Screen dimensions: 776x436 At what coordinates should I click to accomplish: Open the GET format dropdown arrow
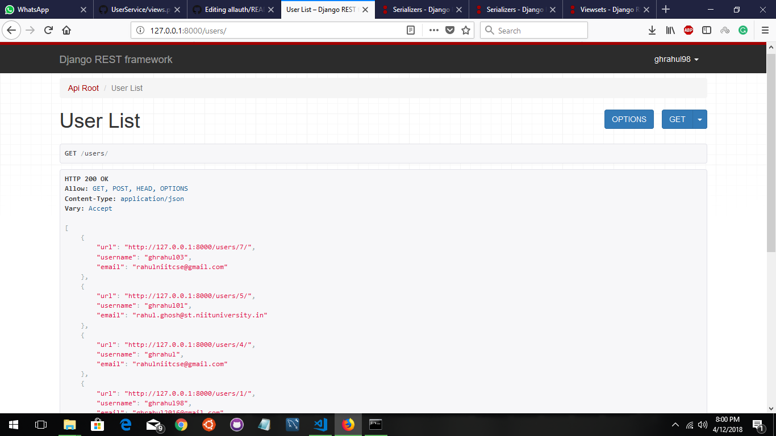pos(700,119)
